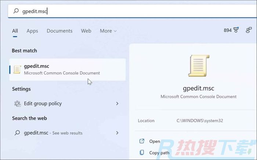Switch to the Documents tab
The image size is (257, 160).
click(59, 31)
